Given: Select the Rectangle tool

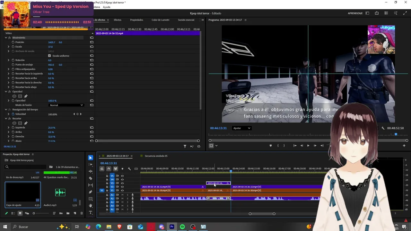Looking at the screenshot, I should 91,199.
